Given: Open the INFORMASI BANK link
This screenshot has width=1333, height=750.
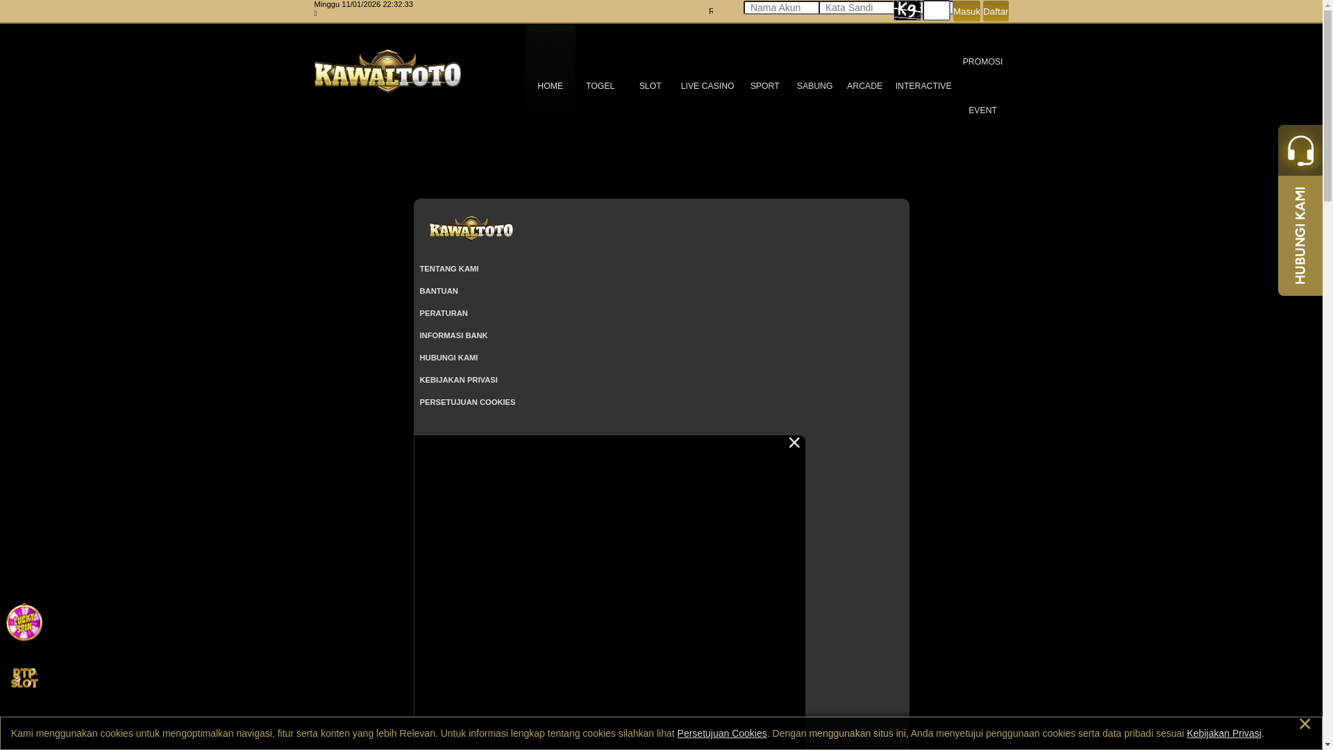Looking at the screenshot, I should click(x=453, y=335).
